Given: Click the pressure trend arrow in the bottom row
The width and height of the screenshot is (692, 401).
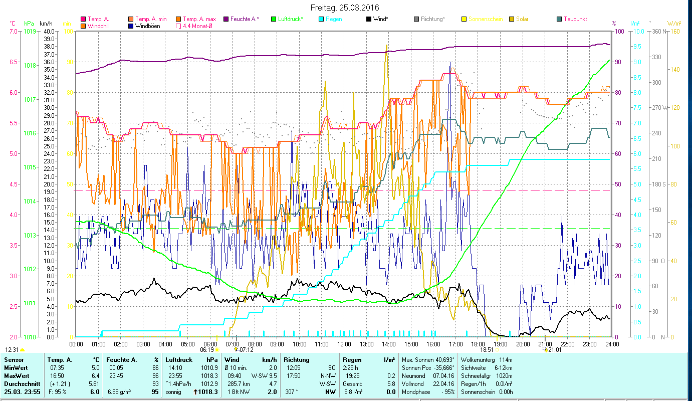Looking at the screenshot, I should (196, 392).
